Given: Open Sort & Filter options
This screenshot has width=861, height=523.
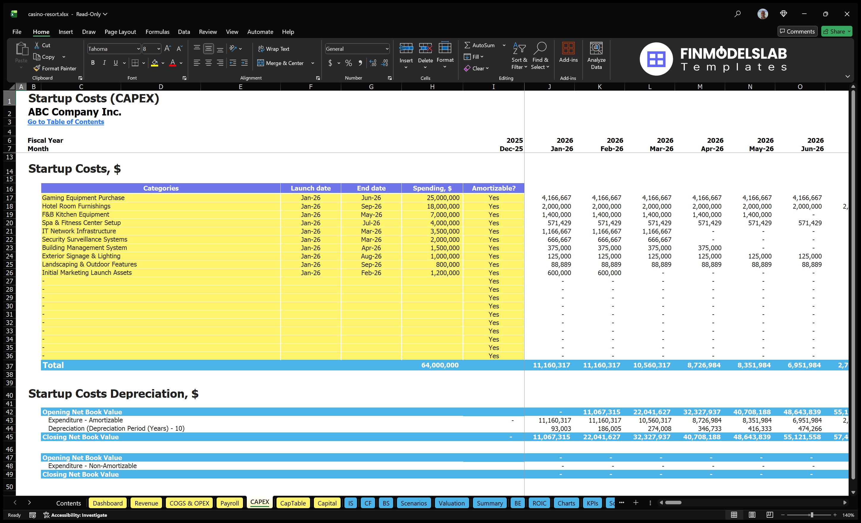Looking at the screenshot, I should [x=519, y=56].
